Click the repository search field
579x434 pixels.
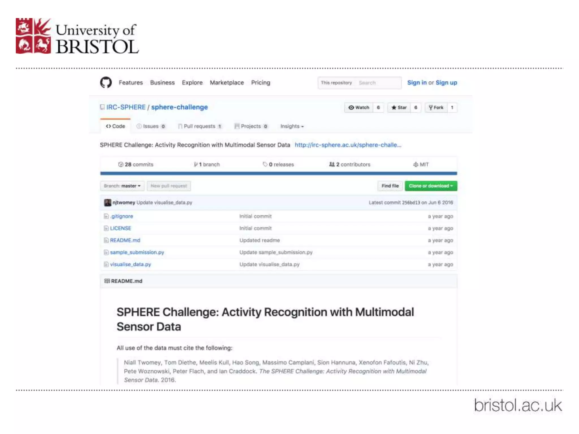click(x=359, y=83)
